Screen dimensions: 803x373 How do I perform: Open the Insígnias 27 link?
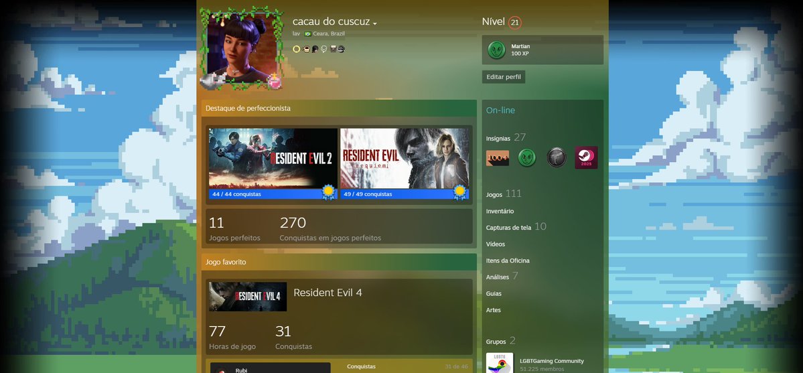point(506,137)
